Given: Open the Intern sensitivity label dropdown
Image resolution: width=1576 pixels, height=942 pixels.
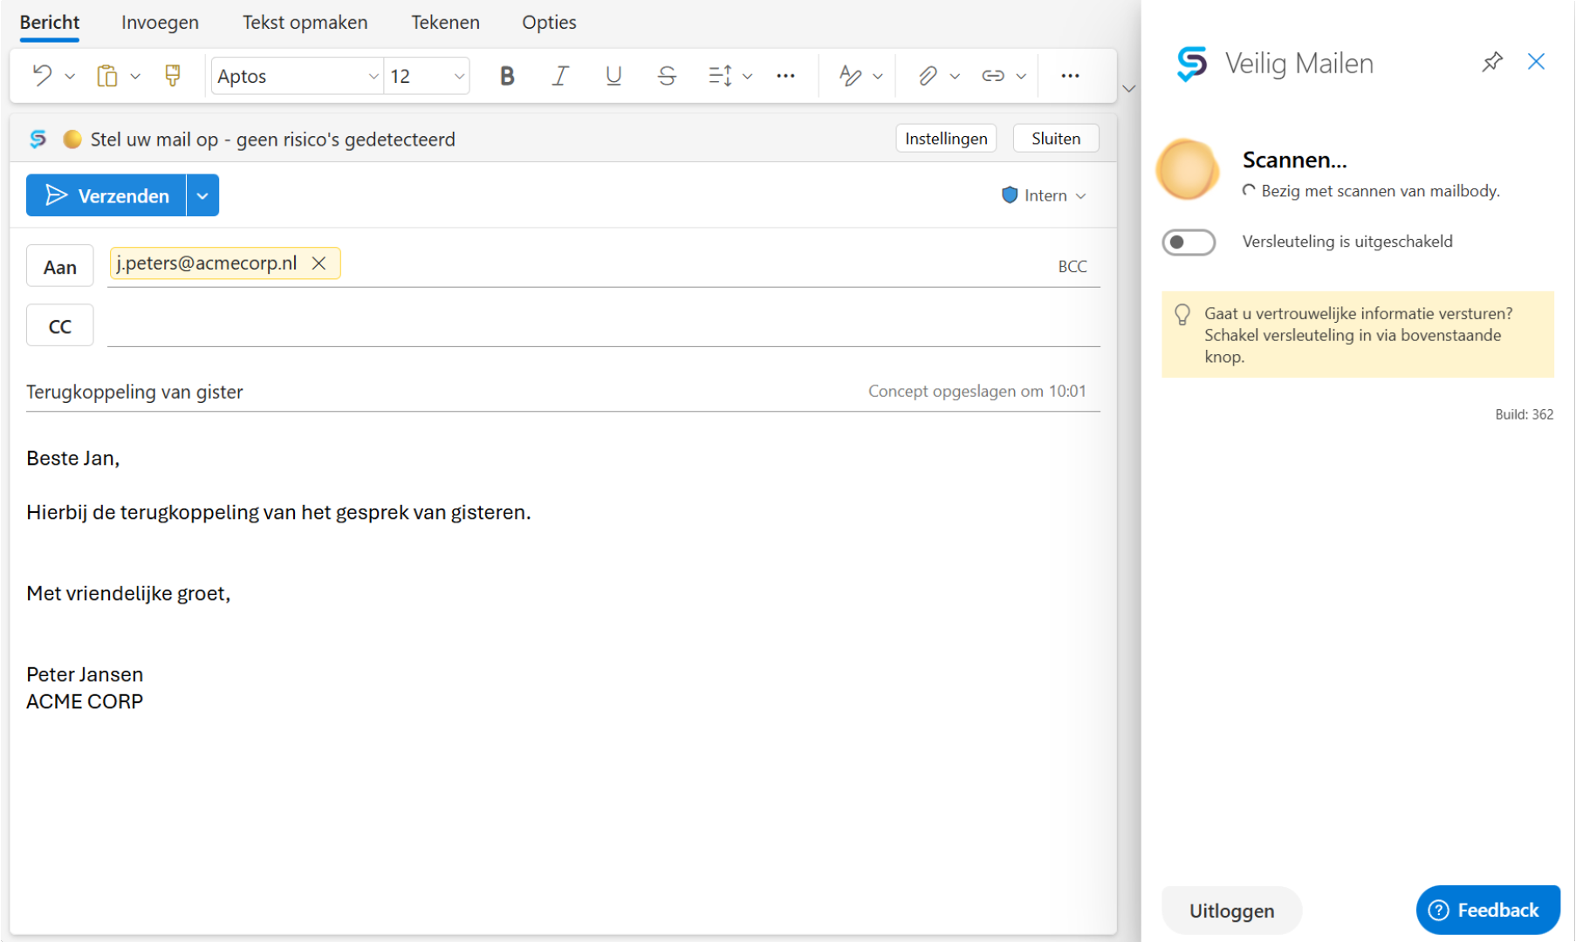Looking at the screenshot, I should tap(1044, 195).
